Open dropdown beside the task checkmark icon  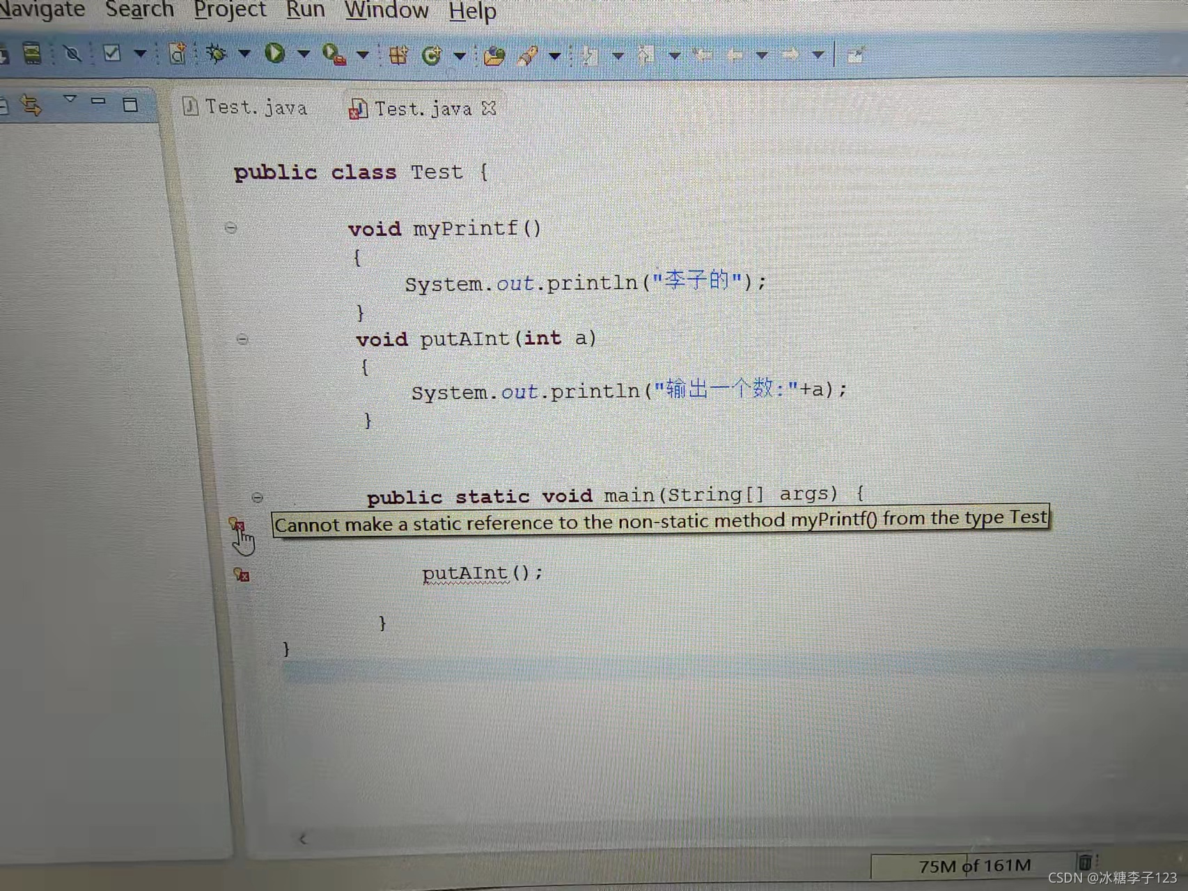point(140,54)
